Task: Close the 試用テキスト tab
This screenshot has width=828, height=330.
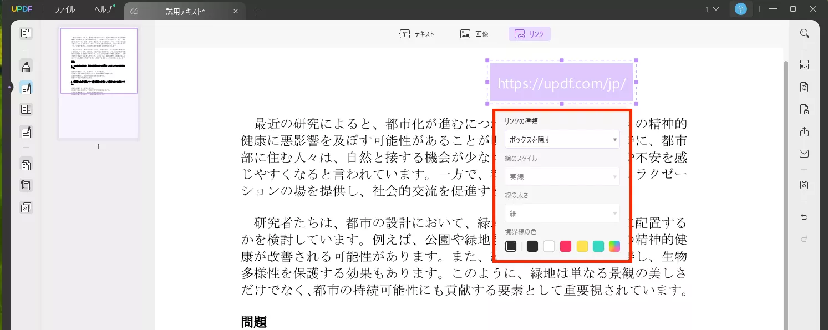Action: (x=236, y=11)
